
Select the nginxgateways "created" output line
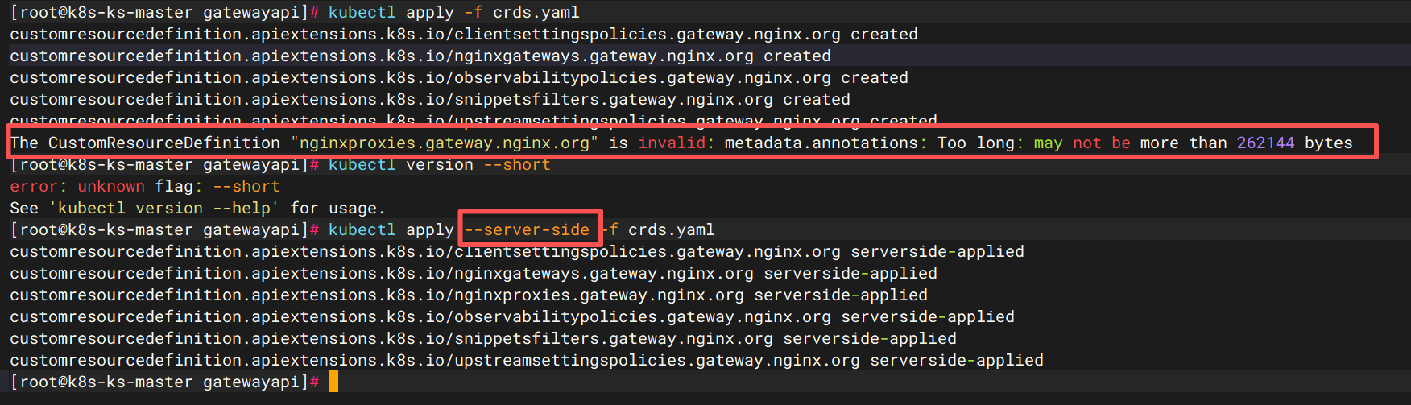[x=420, y=56]
